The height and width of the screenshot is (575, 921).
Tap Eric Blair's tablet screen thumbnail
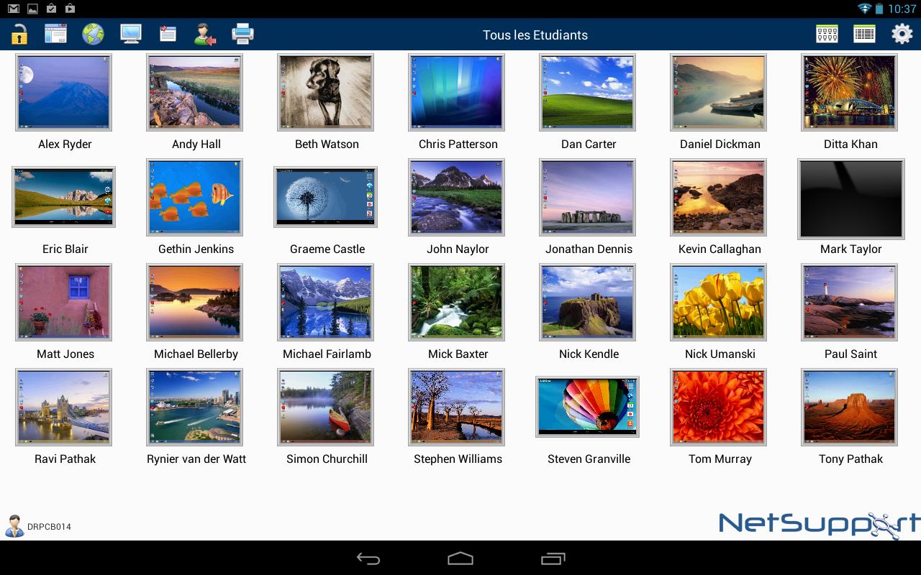[64, 197]
